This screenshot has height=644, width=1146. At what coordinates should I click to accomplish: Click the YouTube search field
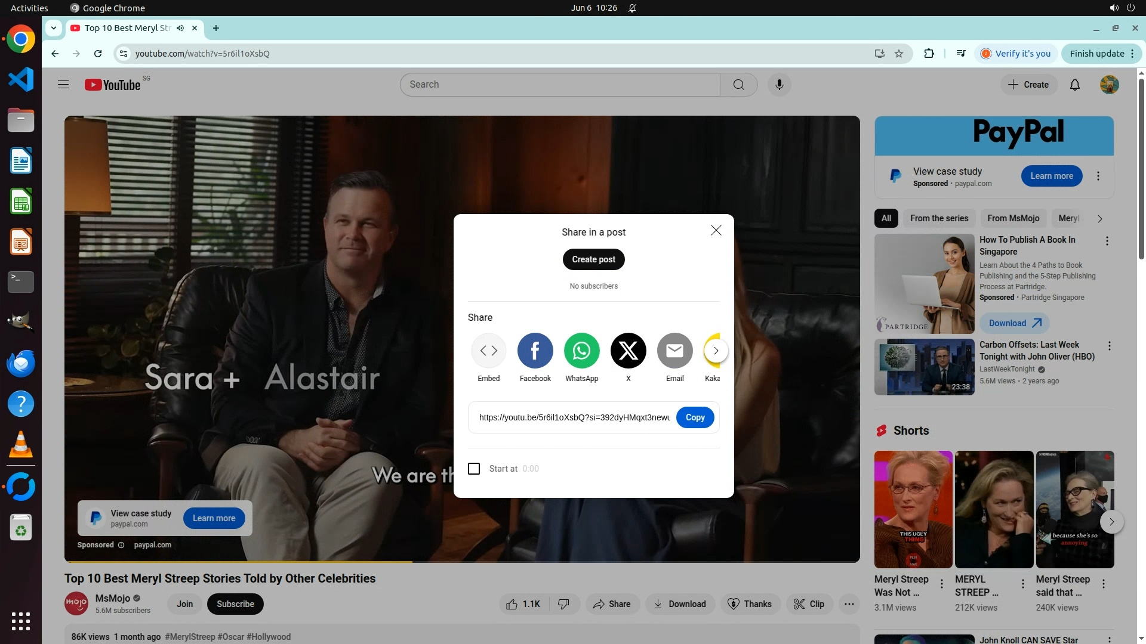[560, 85]
